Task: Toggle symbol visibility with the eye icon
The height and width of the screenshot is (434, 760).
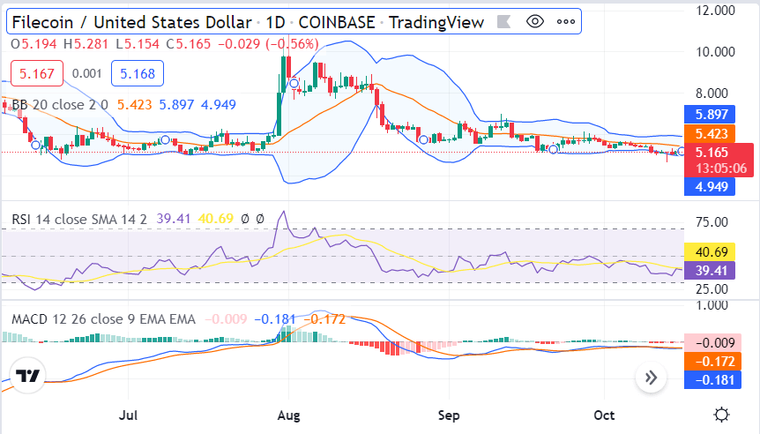Action: [534, 22]
